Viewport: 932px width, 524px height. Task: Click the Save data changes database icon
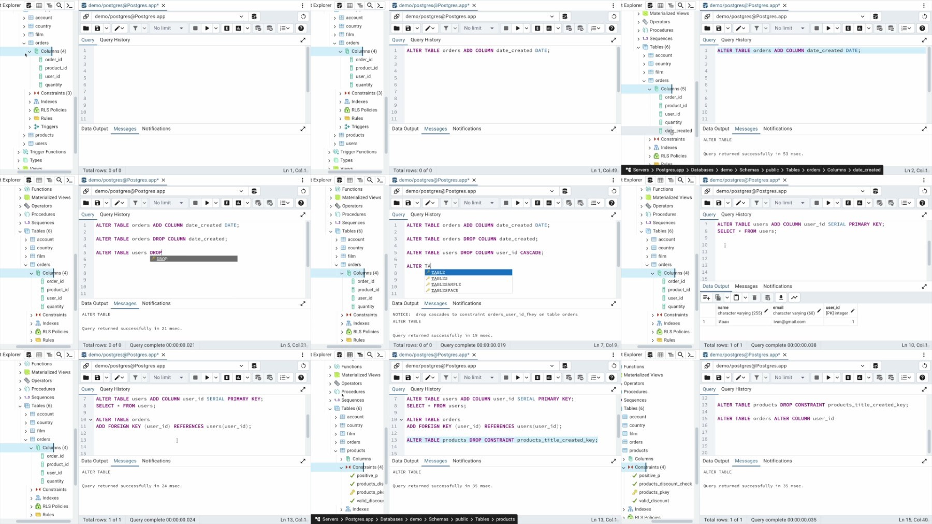pos(768,298)
